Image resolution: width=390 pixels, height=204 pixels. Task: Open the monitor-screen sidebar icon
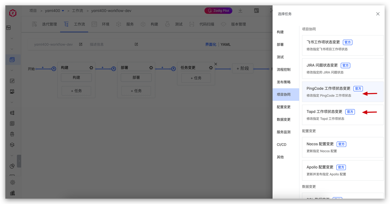click(x=12, y=92)
